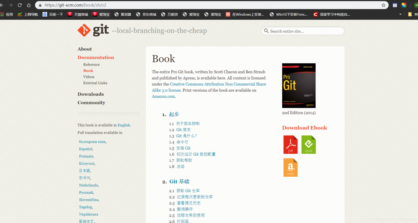Open Videos in the sidebar
The width and height of the screenshot is (418, 223).
[x=89, y=77]
